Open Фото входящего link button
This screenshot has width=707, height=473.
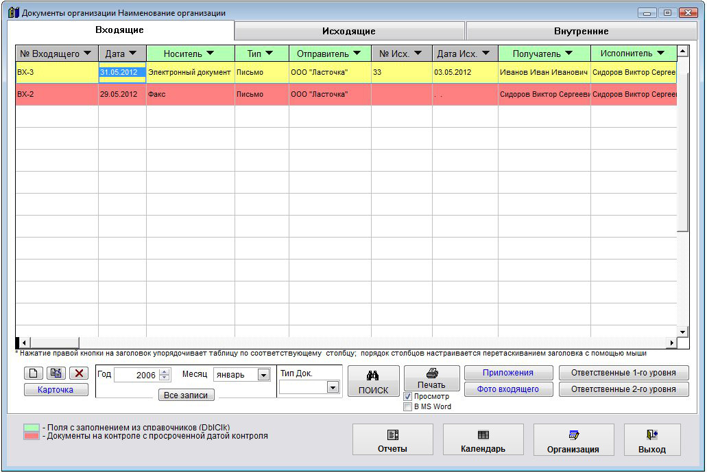508,389
